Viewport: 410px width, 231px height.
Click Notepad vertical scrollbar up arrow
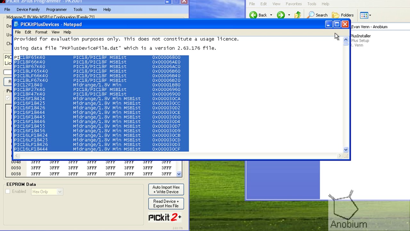pyautogui.click(x=346, y=39)
